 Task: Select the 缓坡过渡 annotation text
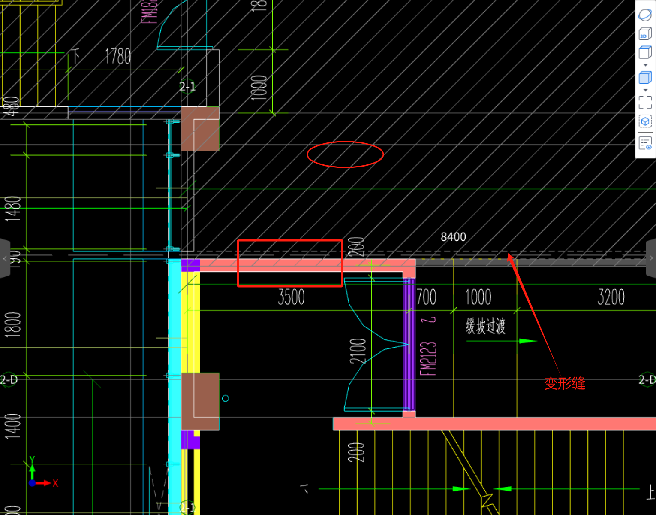coord(486,326)
